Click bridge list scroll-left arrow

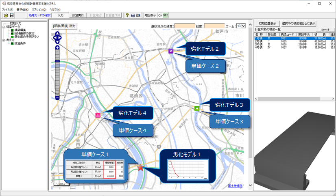tap(256, 99)
